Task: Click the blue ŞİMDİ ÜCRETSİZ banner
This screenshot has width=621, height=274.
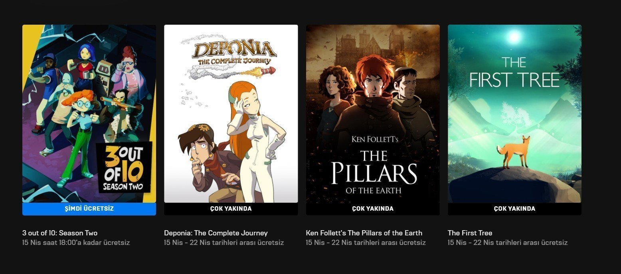Action: coord(89,209)
